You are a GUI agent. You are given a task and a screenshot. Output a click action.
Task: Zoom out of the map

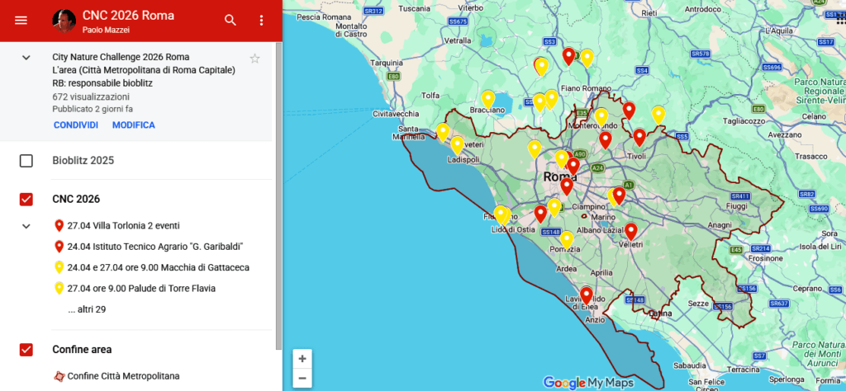coord(302,379)
